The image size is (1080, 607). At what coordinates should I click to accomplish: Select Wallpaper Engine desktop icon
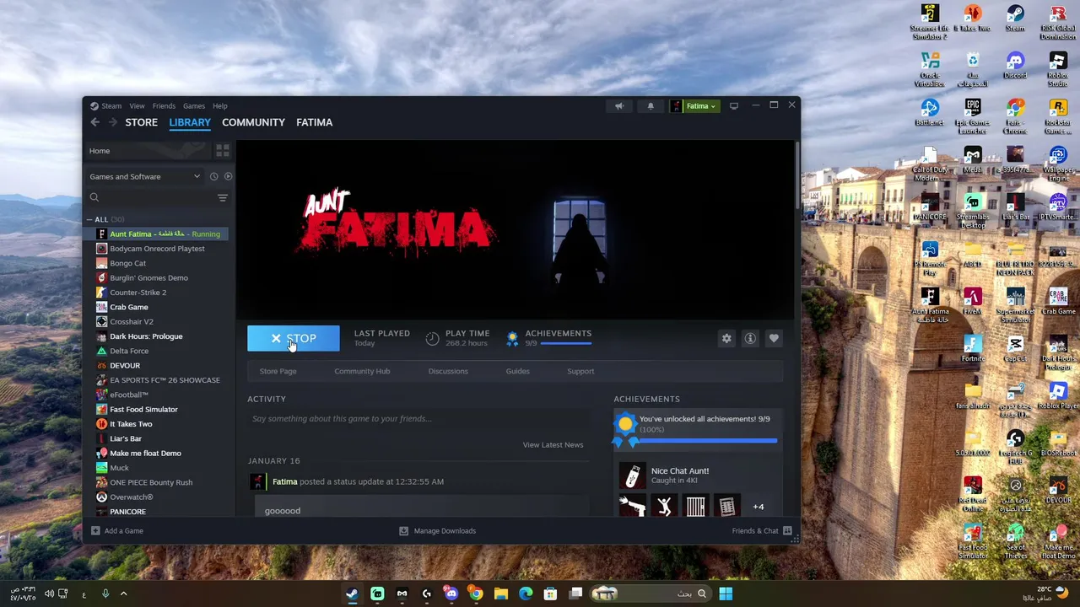pos(1058,164)
